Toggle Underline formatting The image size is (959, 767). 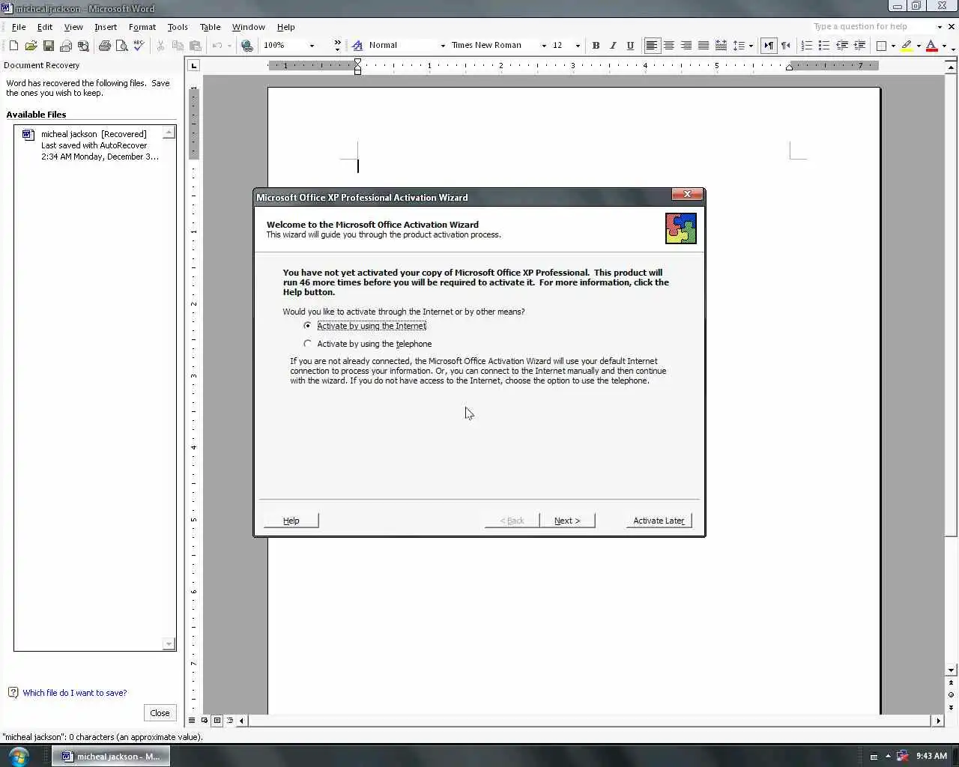tap(630, 46)
